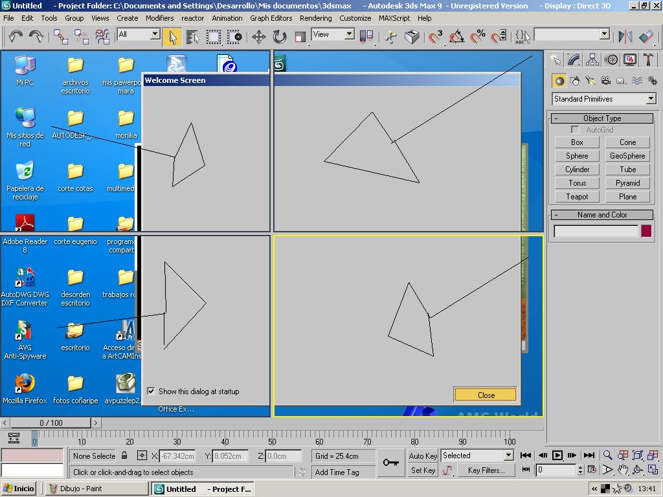Viewport: 663px width, 497px height.
Task: Open Inicio start menu
Action: tap(19, 489)
